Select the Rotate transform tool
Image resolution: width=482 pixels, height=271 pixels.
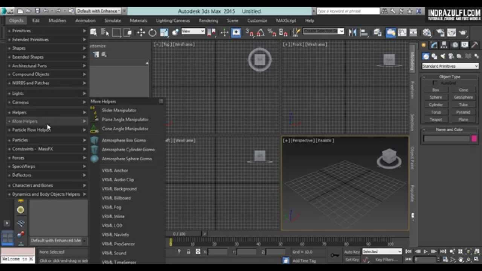[x=152, y=33]
